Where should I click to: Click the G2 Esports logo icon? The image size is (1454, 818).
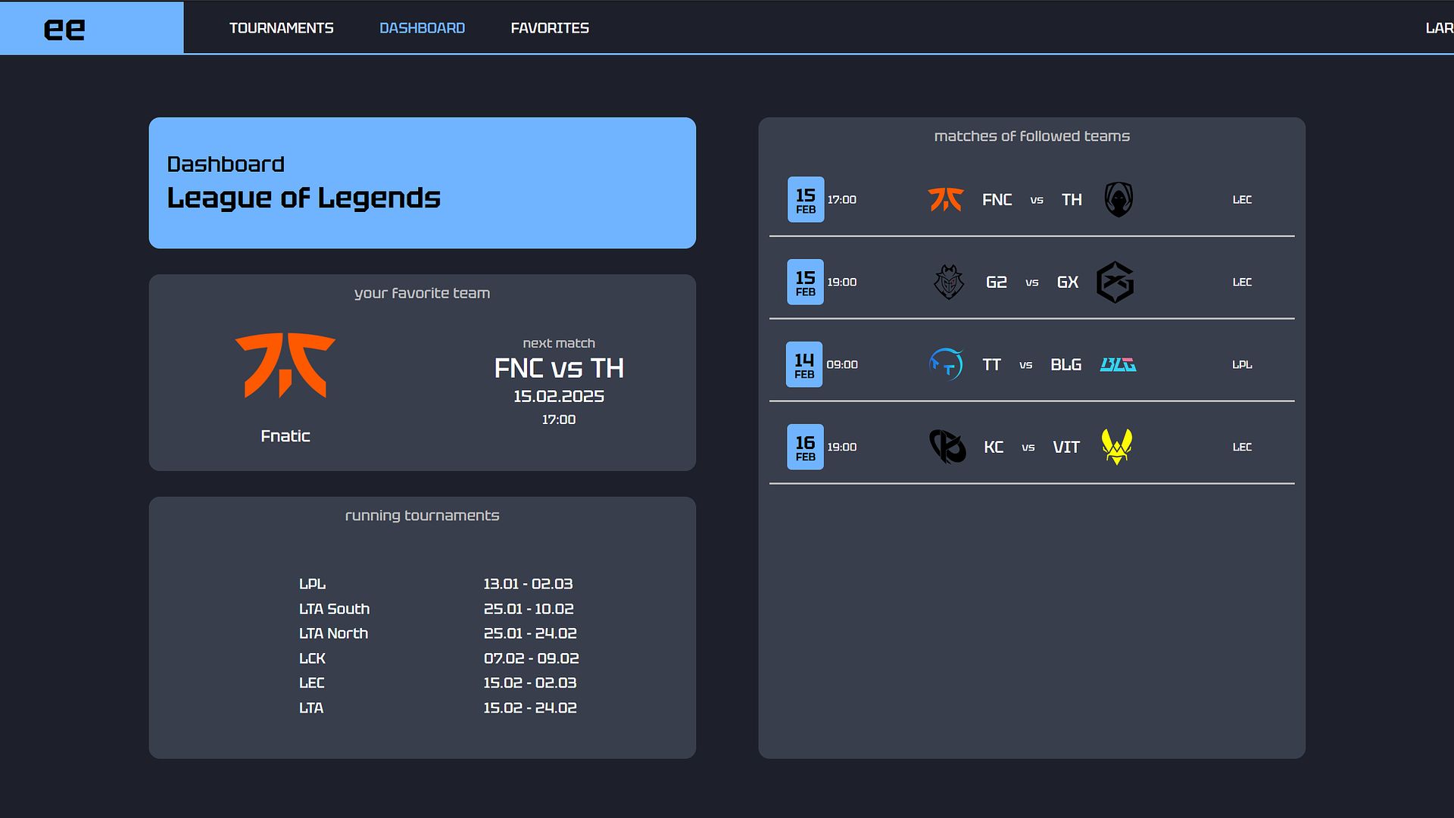(948, 282)
